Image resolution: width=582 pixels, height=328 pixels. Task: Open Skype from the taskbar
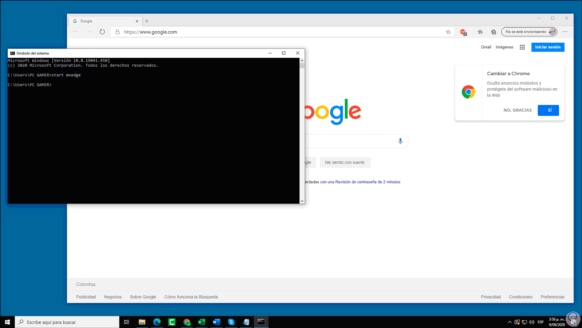click(x=231, y=322)
